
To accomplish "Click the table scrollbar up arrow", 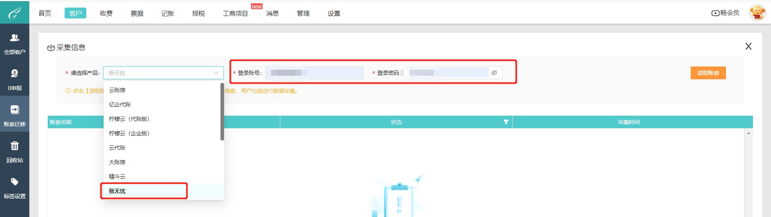I will click(x=749, y=133).
